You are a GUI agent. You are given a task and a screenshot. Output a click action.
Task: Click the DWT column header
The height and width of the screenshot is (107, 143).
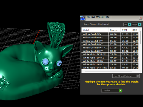[x=126, y=30]
